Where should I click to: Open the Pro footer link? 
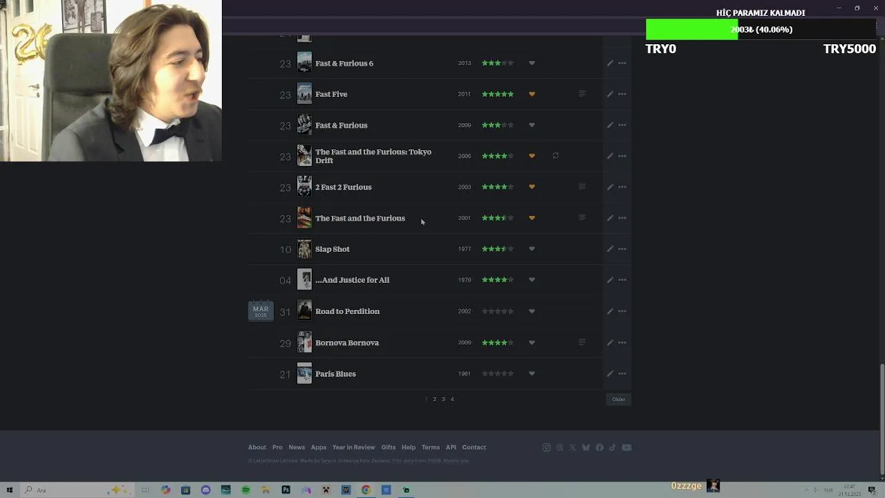pos(277,448)
